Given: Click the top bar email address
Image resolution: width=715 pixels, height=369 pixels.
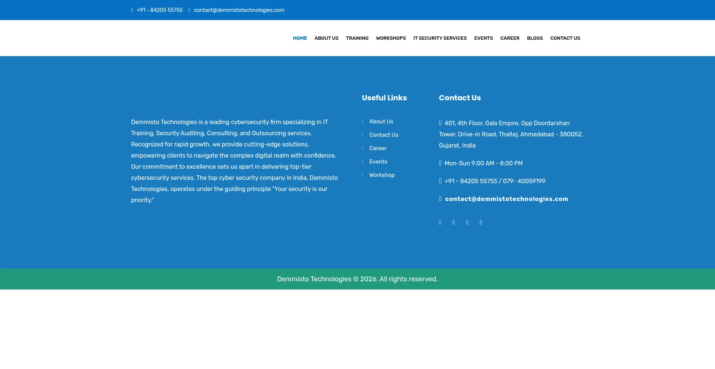Looking at the screenshot, I should (x=239, y=10).
